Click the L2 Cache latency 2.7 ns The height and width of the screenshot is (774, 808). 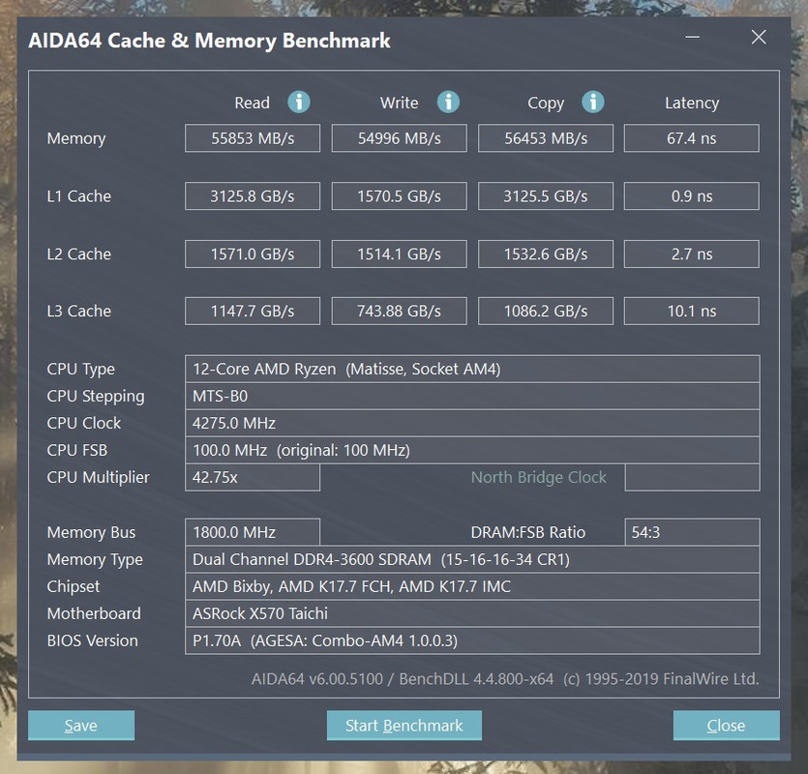(692, 253)
